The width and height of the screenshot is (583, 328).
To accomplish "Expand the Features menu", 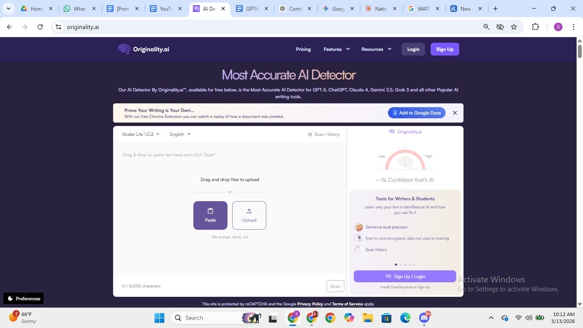I will tap(337, 49).
